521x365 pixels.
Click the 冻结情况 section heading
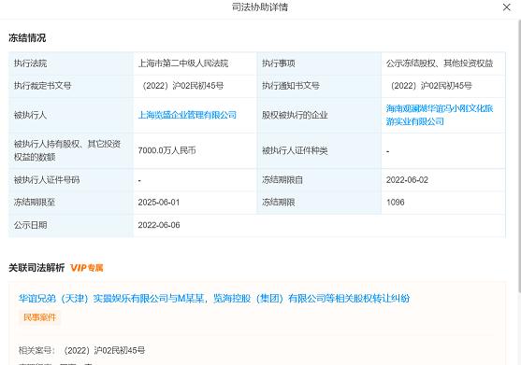pyautogui.click(x=27, y=37)
